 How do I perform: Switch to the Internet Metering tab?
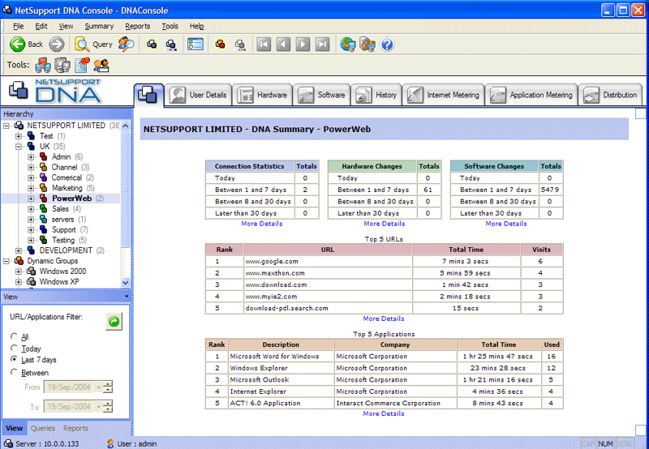(x=444, y=95)
